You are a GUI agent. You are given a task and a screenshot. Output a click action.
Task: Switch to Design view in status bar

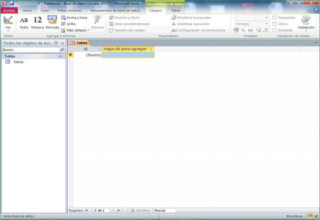point(316,216)
